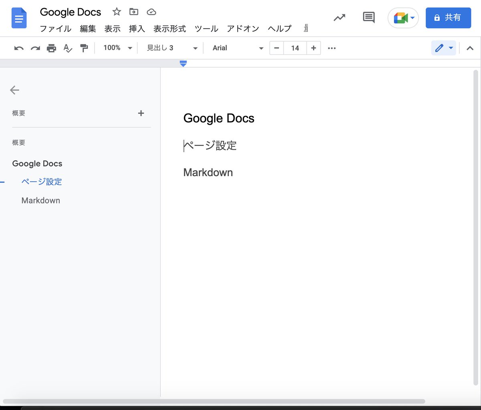481x410 pixels.
Task: Click the font size field showing 14
Action: [295, 48]
